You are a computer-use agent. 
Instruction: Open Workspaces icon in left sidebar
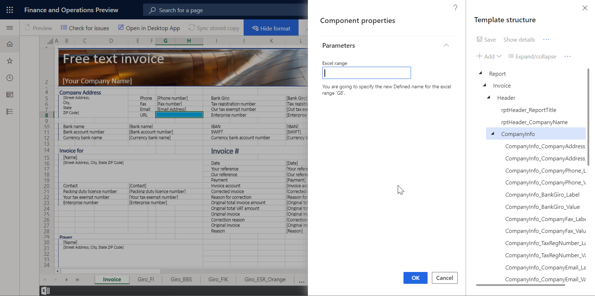click(x=10, y=95)
